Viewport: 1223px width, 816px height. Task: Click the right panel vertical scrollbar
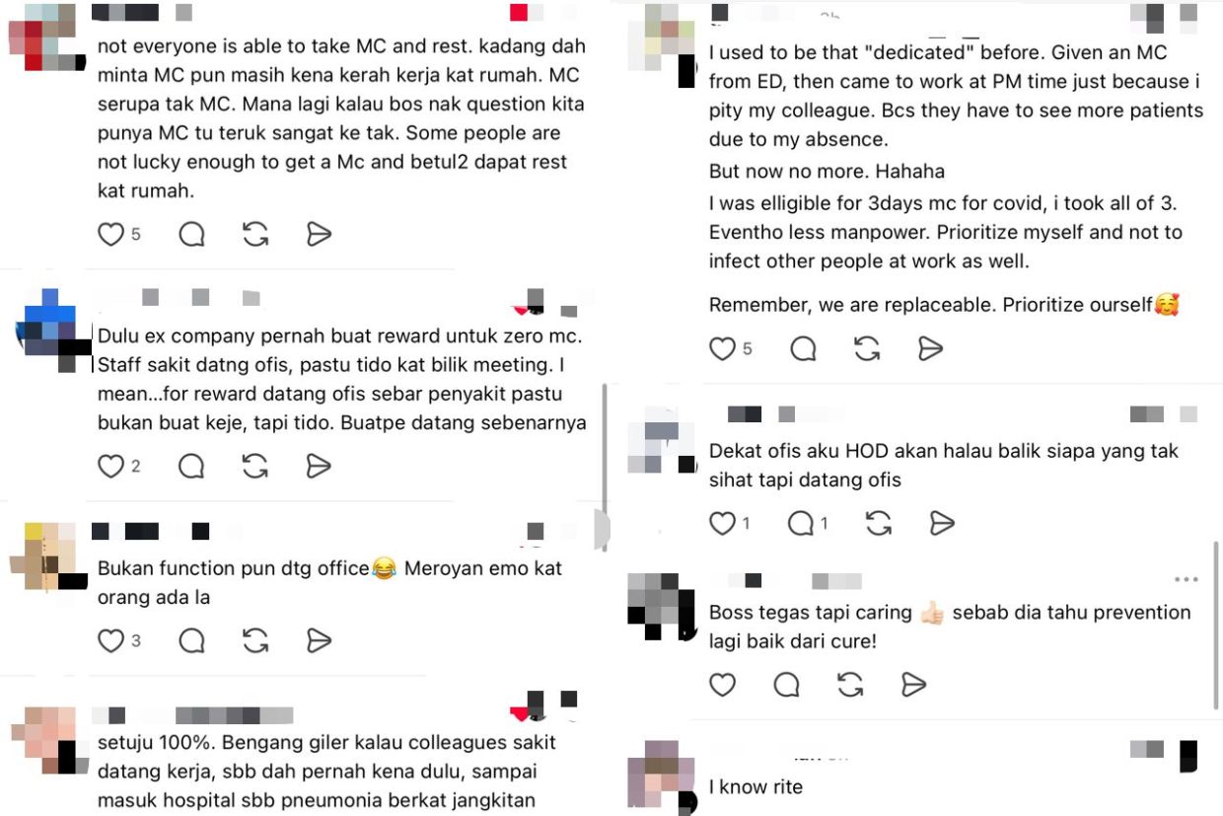coord(1215,625)
